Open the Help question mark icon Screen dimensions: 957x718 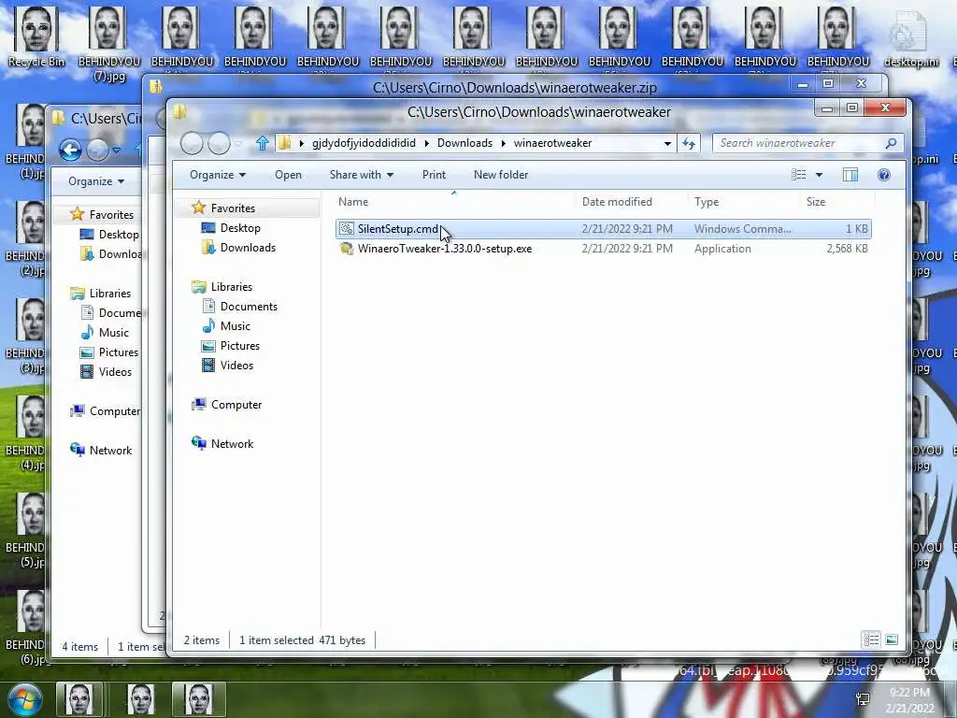883,175
